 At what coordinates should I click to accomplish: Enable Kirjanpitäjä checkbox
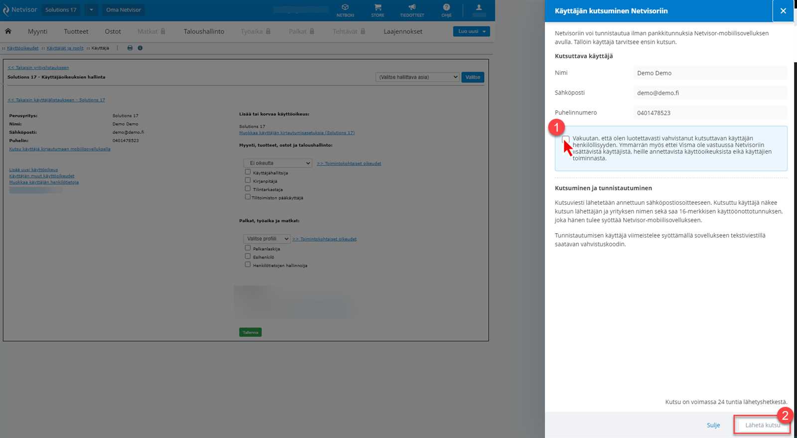[x=248, y=180]
